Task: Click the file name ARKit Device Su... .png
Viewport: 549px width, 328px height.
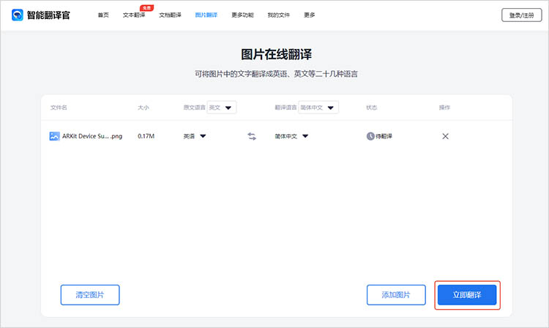Action: pyautogui.click(x=92, y=136)
